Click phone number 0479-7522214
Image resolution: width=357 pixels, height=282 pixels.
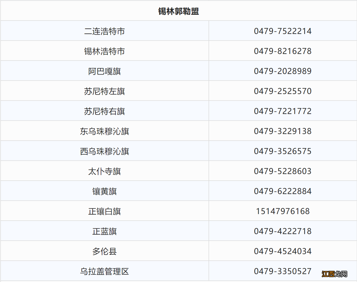tap(283, 31)
